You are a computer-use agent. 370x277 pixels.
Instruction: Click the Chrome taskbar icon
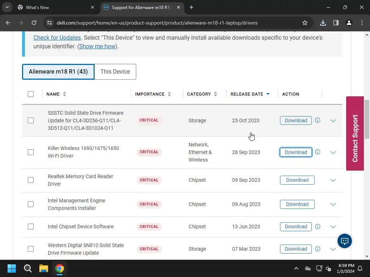pos(60,268)
